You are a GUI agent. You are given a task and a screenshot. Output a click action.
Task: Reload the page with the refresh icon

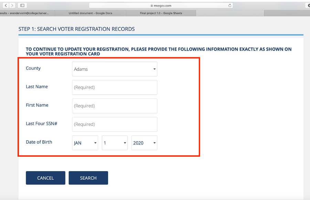229,5
